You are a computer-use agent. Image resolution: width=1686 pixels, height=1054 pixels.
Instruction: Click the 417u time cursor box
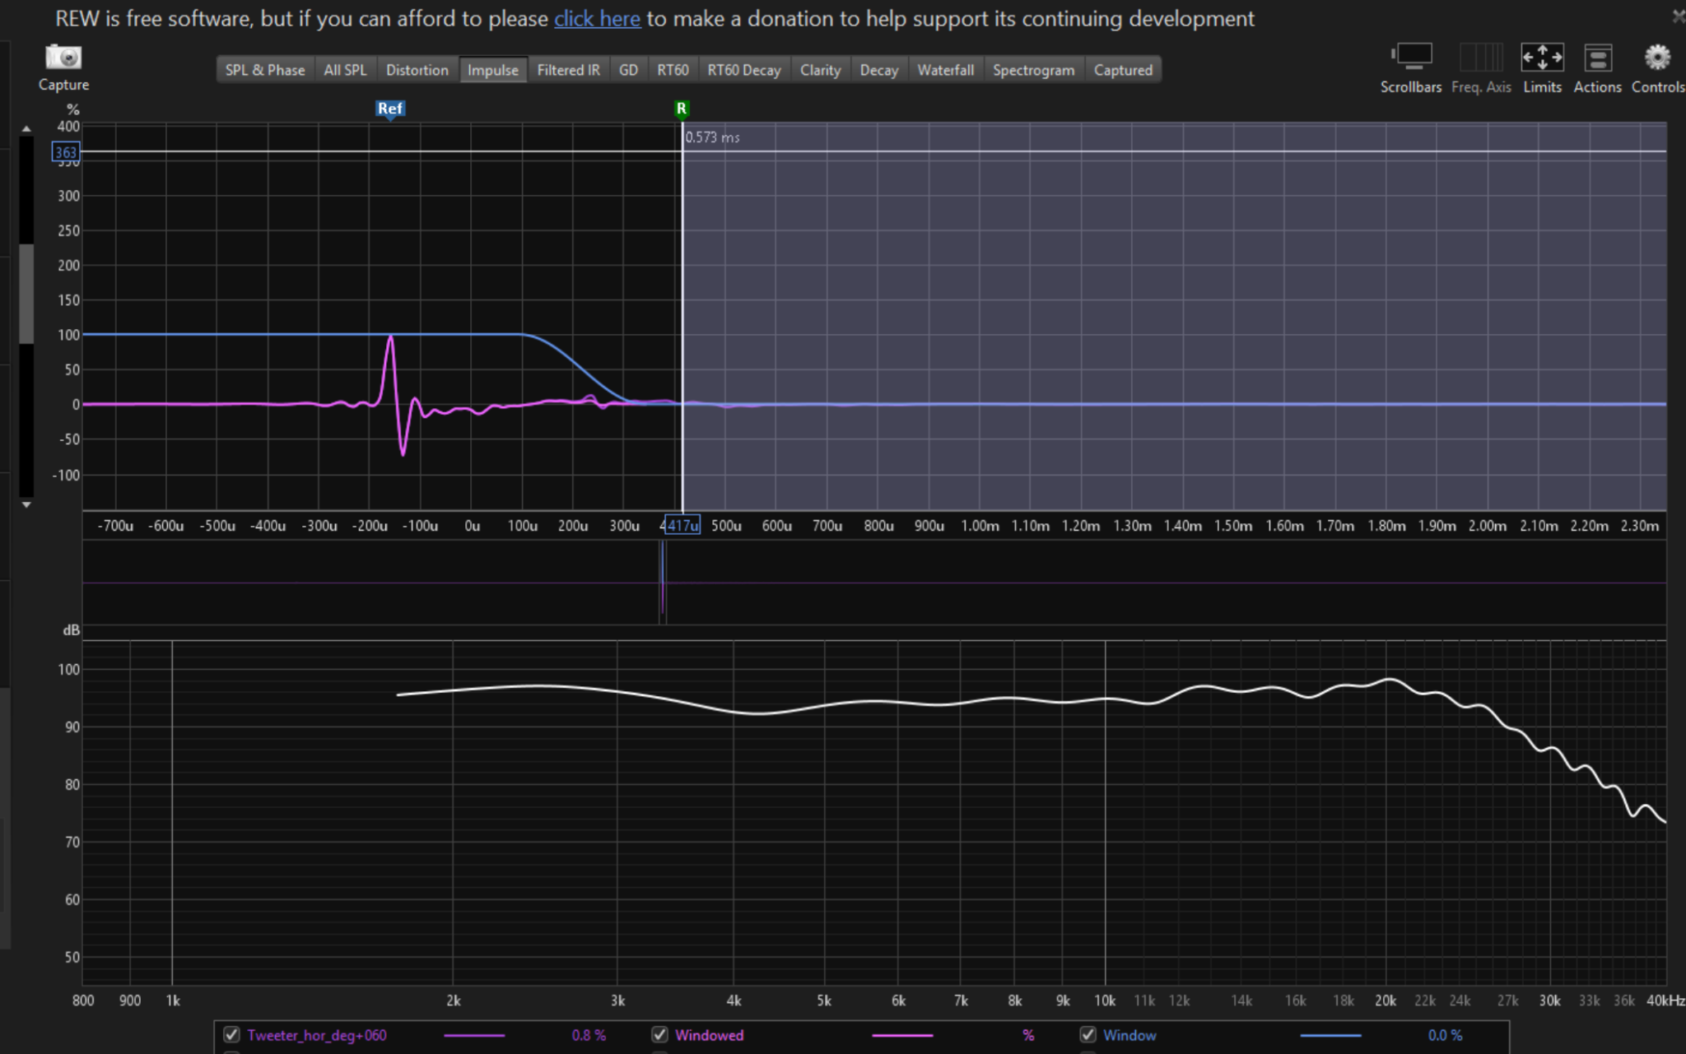tap(682, 525)
